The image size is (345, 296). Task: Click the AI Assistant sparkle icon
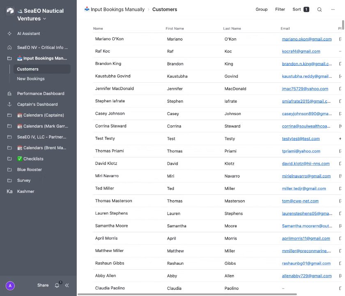coord(9,34)
